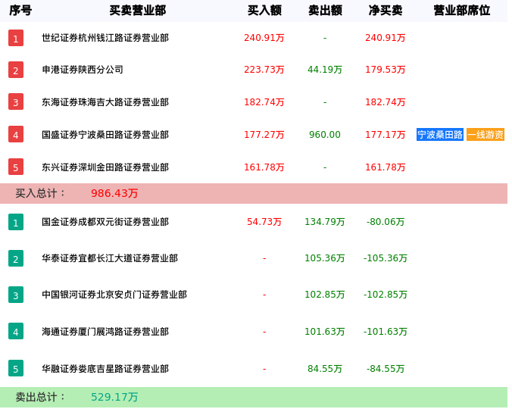Click sell amount 960.00
Viewport: 512px width, 409px height.
(x=325, y=135)
